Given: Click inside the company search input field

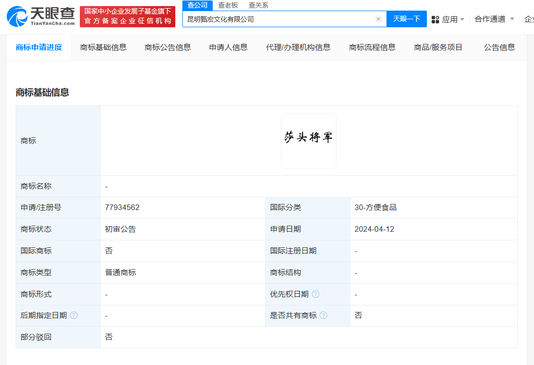Looking at the screenshot, I should [278, 19].
